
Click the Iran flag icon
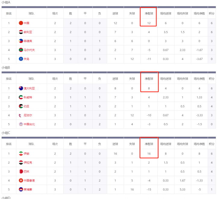pos(21,154)
